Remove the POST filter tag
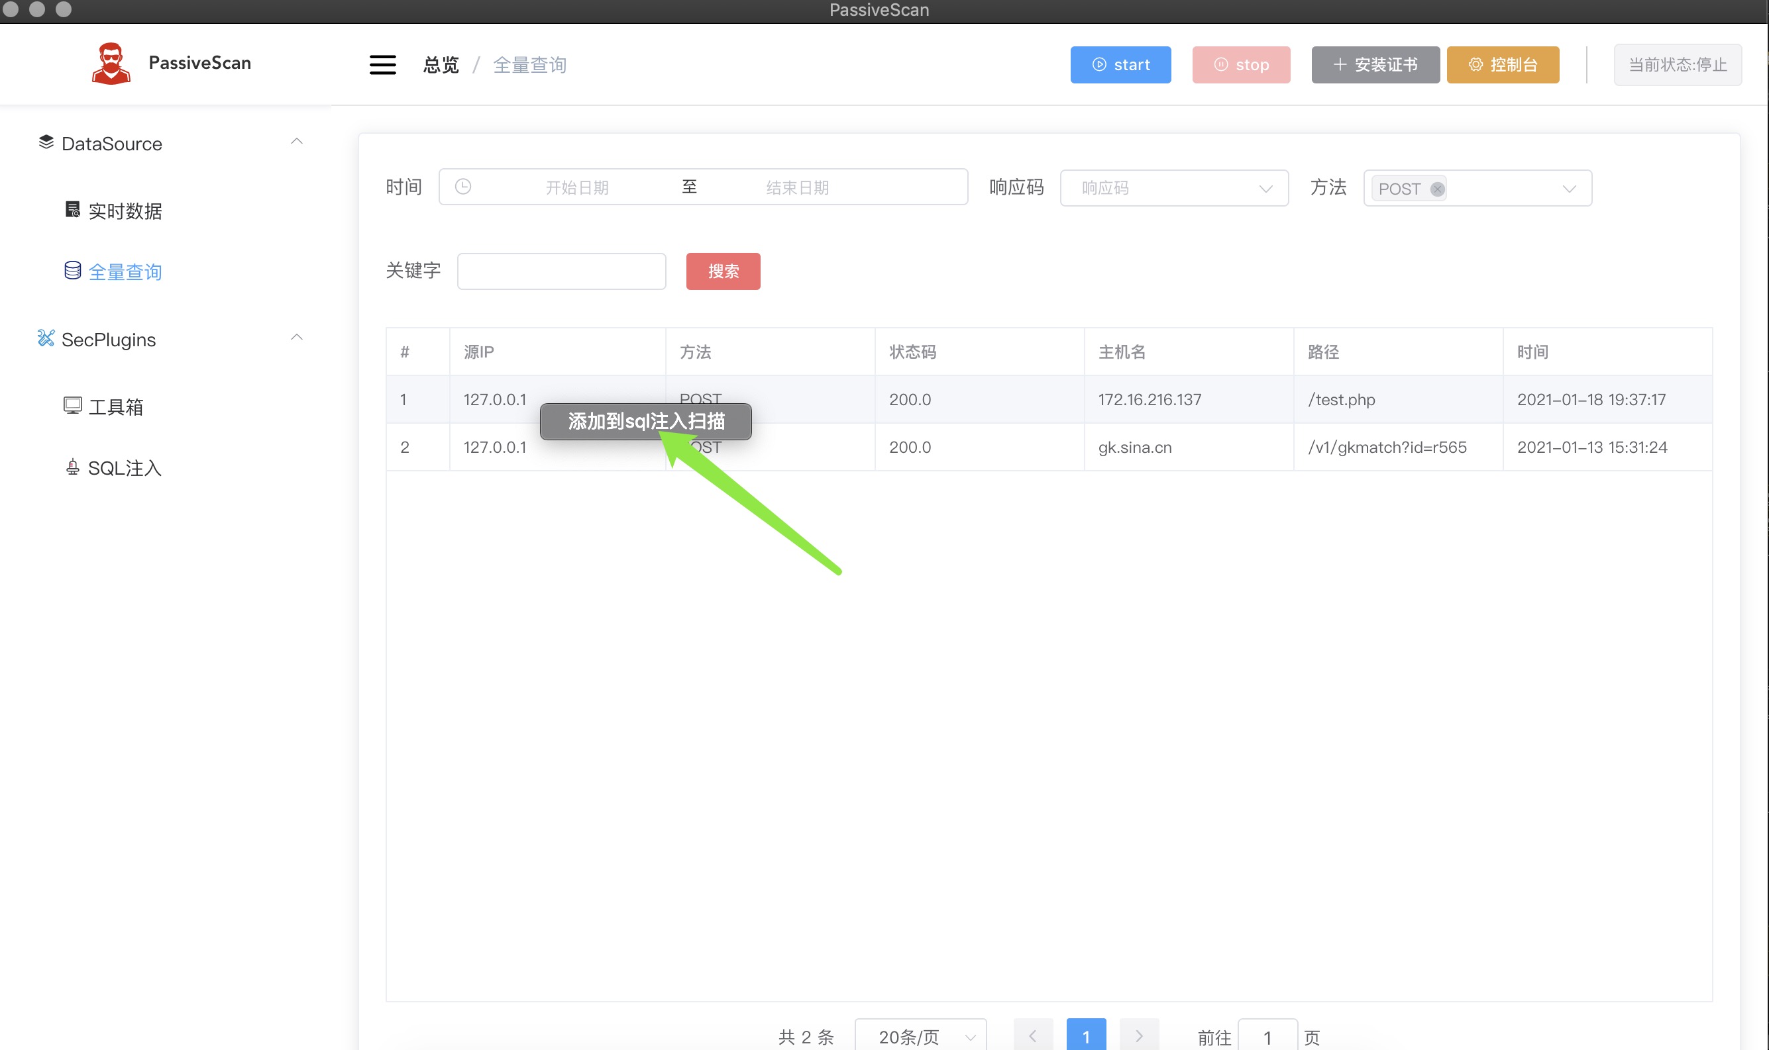 [1437, 189]
